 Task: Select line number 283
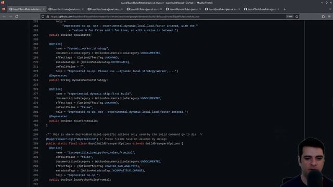tap(36, 121)
